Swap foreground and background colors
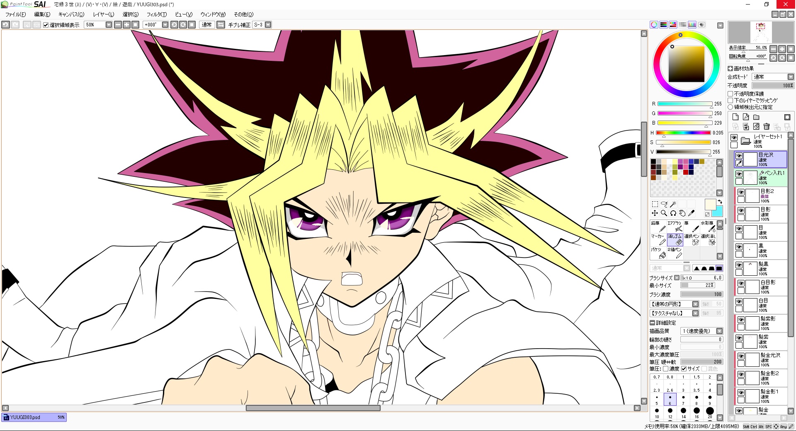This screenshot has height=431, width=796. 720,202
